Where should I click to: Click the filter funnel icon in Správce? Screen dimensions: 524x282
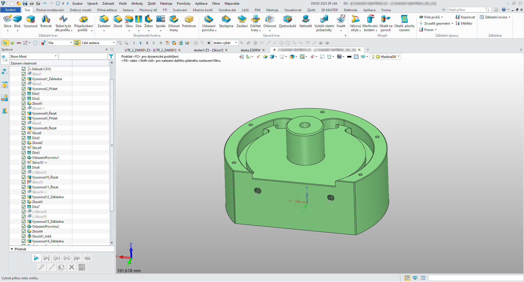[x=111, y=57]
